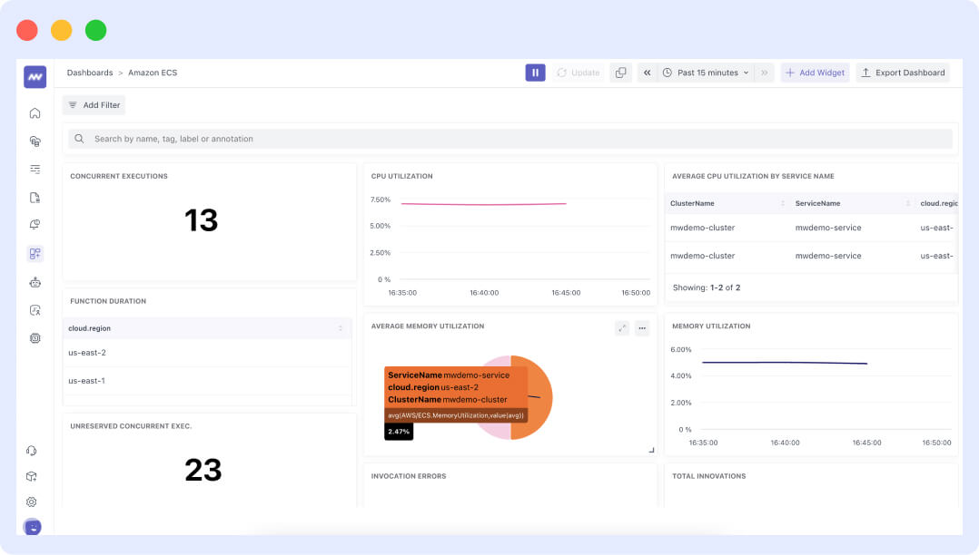The height and width of the screenshot is (555, 979).
Task: Click the dashboard search input field
Action: click(510, 139)
